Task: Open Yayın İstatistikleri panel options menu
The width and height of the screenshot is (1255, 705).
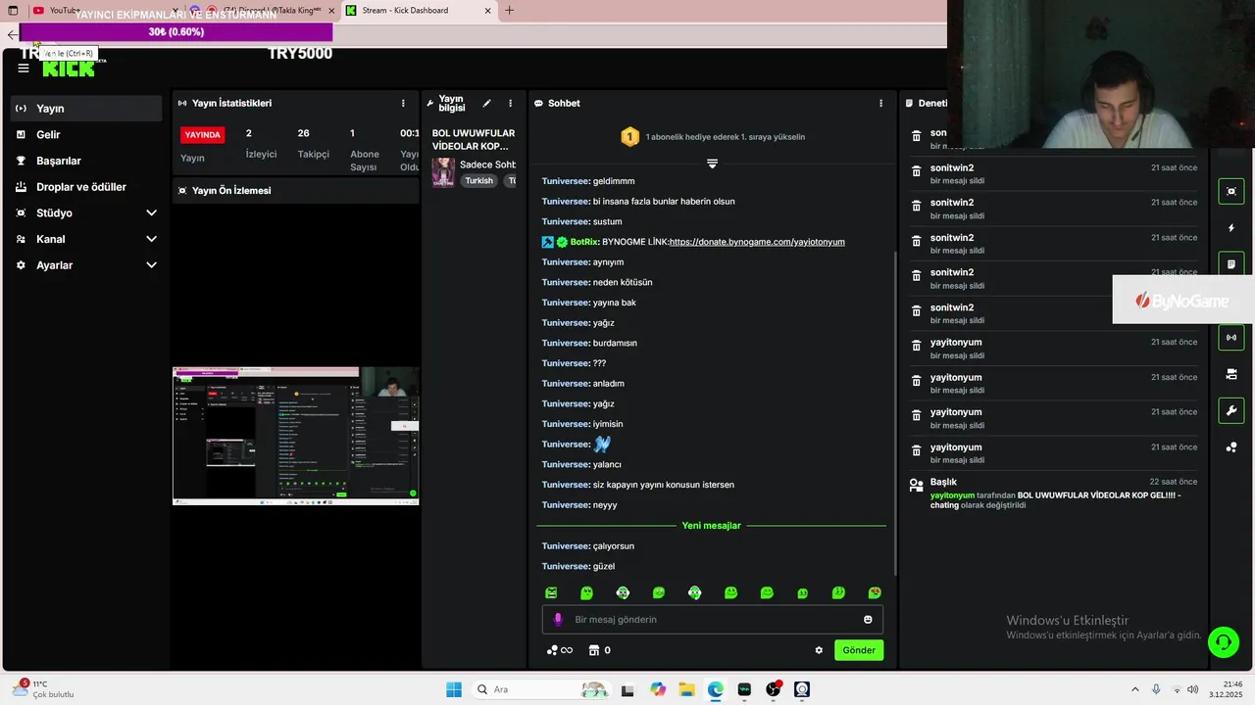Action: pos(403,103)
